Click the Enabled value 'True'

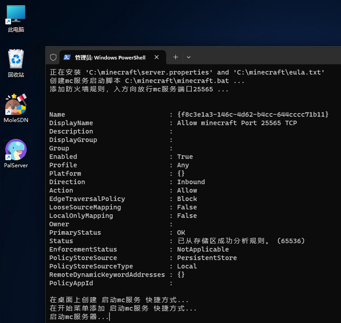pos(185,157)
